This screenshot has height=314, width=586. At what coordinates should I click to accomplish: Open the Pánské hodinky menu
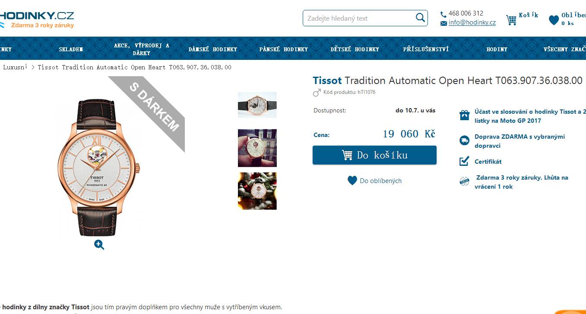coord(284,49)
